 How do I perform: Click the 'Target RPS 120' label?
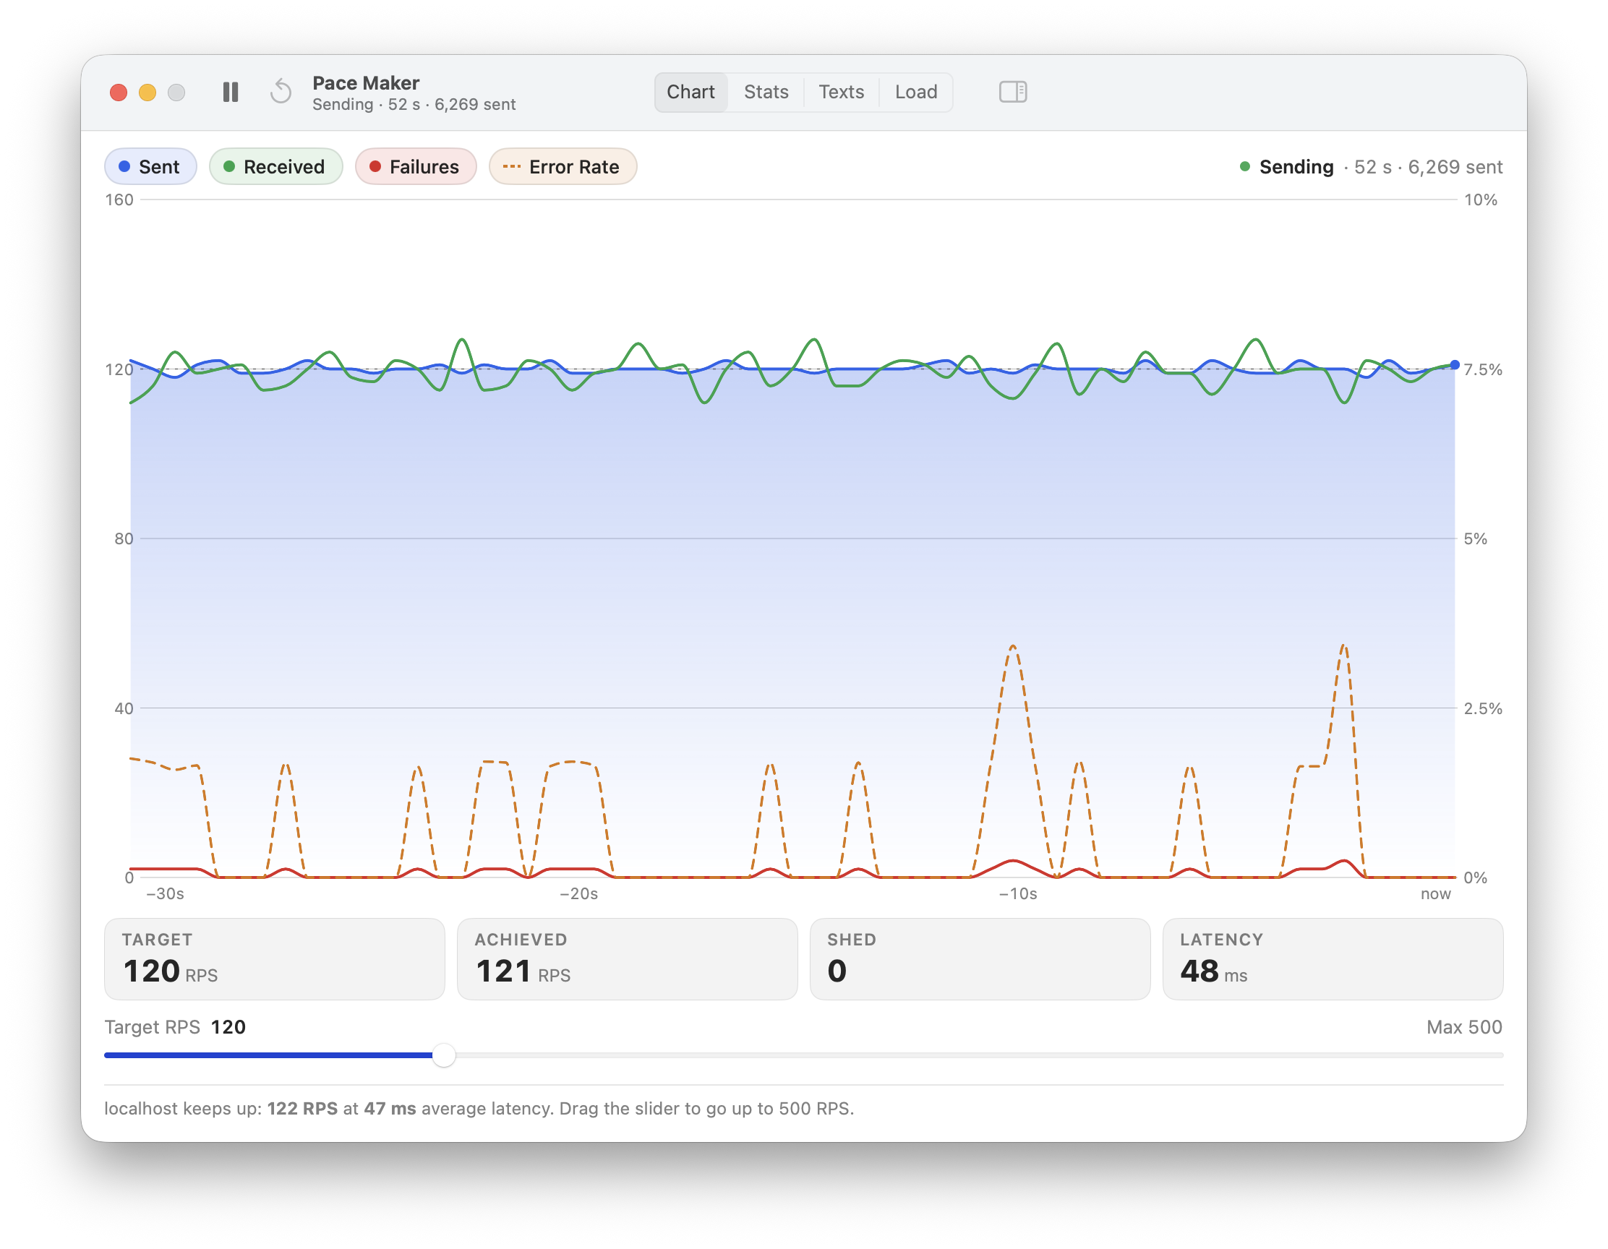tap(175, 1026)
